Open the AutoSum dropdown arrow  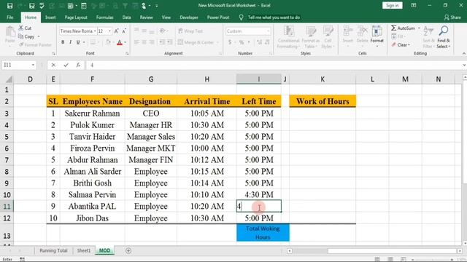(x=419, y=28)
